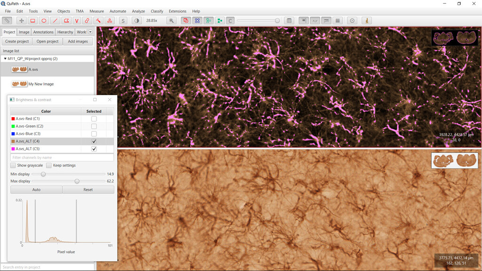Open the Analyze menu
The image size is (482, 271).
138,11
